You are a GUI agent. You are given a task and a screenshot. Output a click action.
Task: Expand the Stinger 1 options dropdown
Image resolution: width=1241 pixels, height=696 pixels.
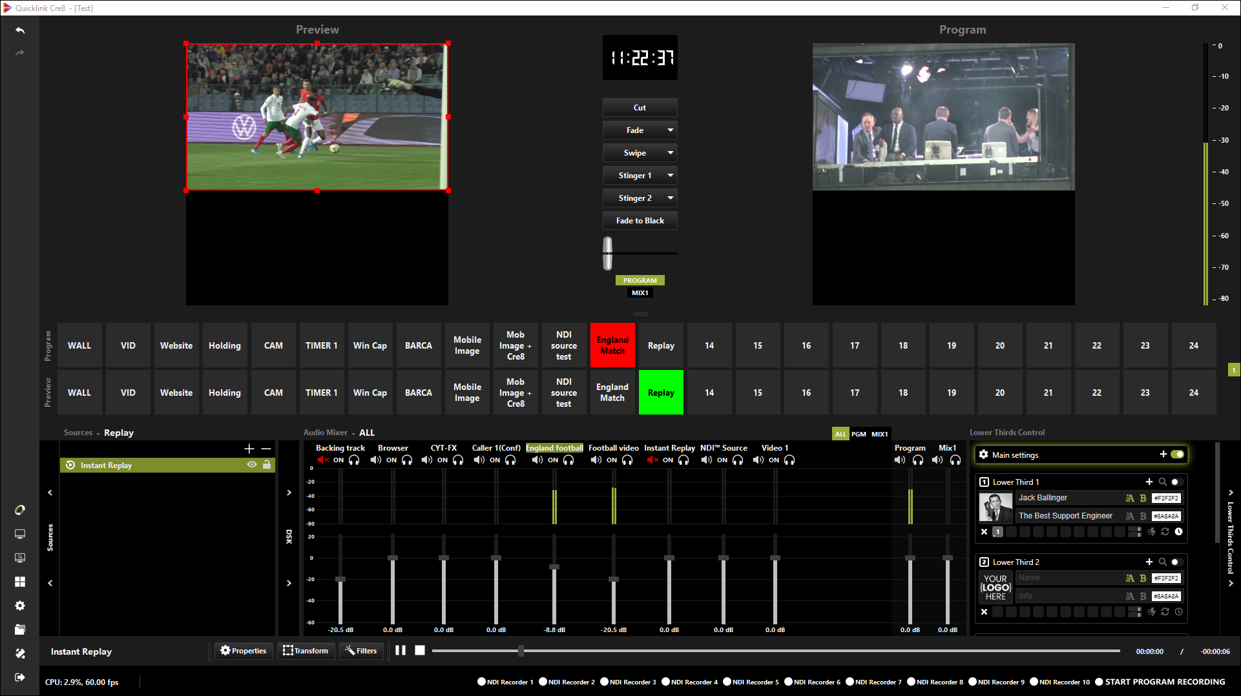pyautogui.click(x=670, y=176)
